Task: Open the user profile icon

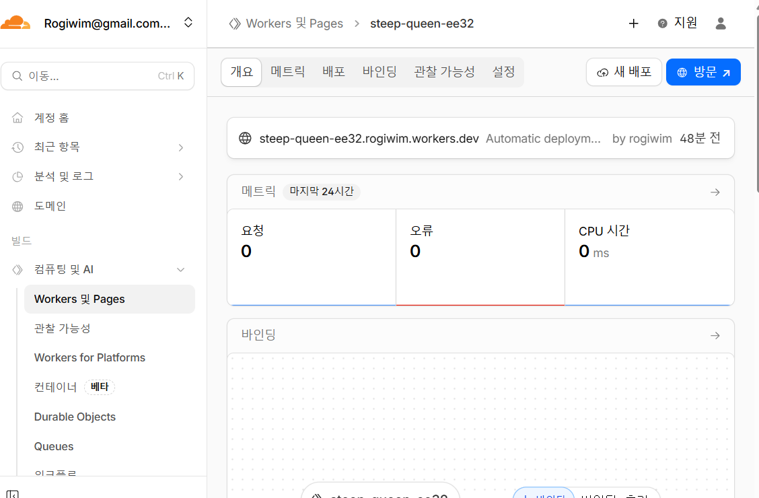Action: pos(720,24)
